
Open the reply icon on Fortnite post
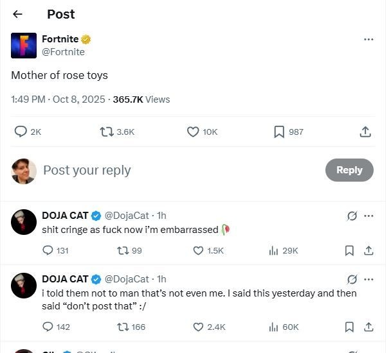pos(21,132)
